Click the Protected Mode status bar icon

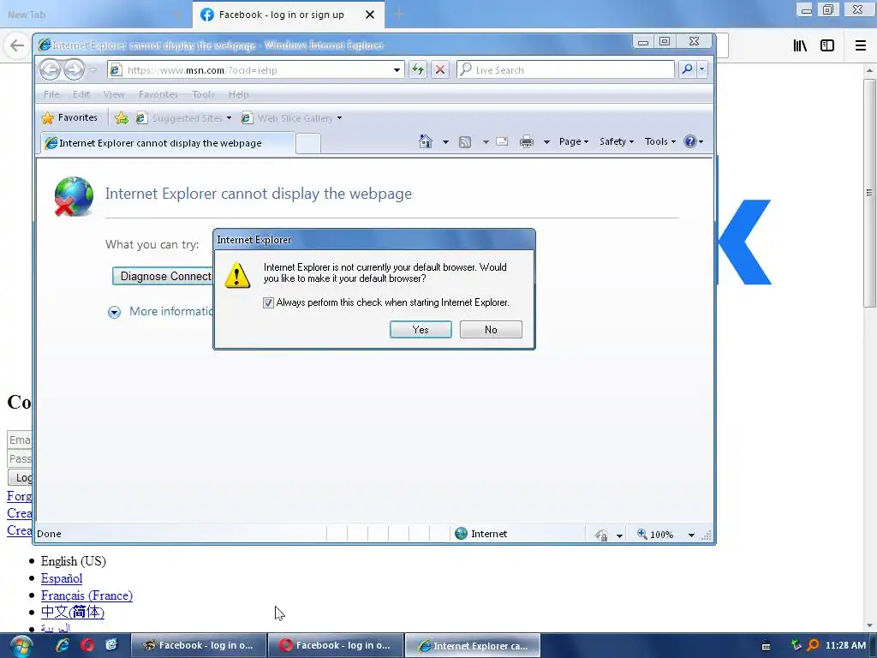[x=602, y=535]
